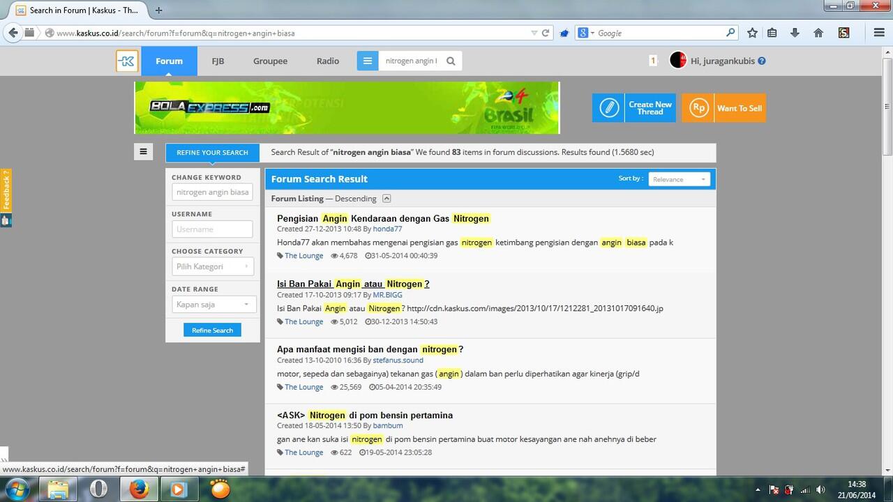Bookmark this page with star icon
This screenshot has height=502, width=893.
pyautogui.click(x=752, y=33)
